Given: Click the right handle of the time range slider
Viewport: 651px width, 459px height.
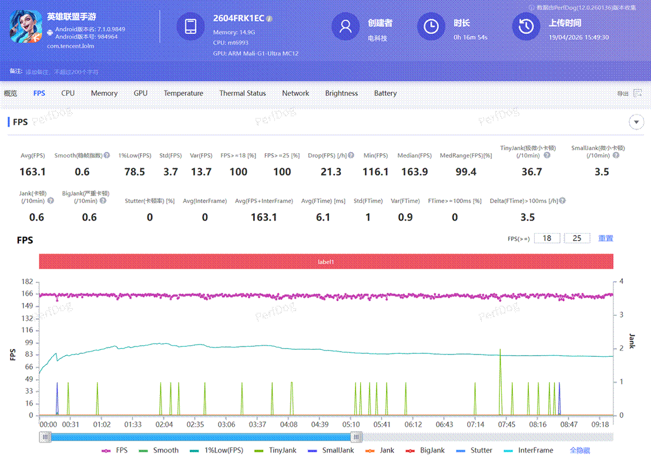Looking at the screenshot, I should 356,437.
